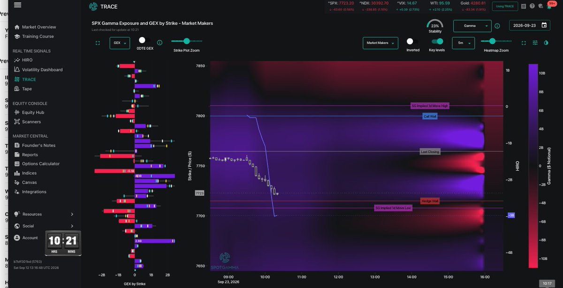Click the Canvas icon
Viewport: 563px width, 288px height.
[17, 182]
